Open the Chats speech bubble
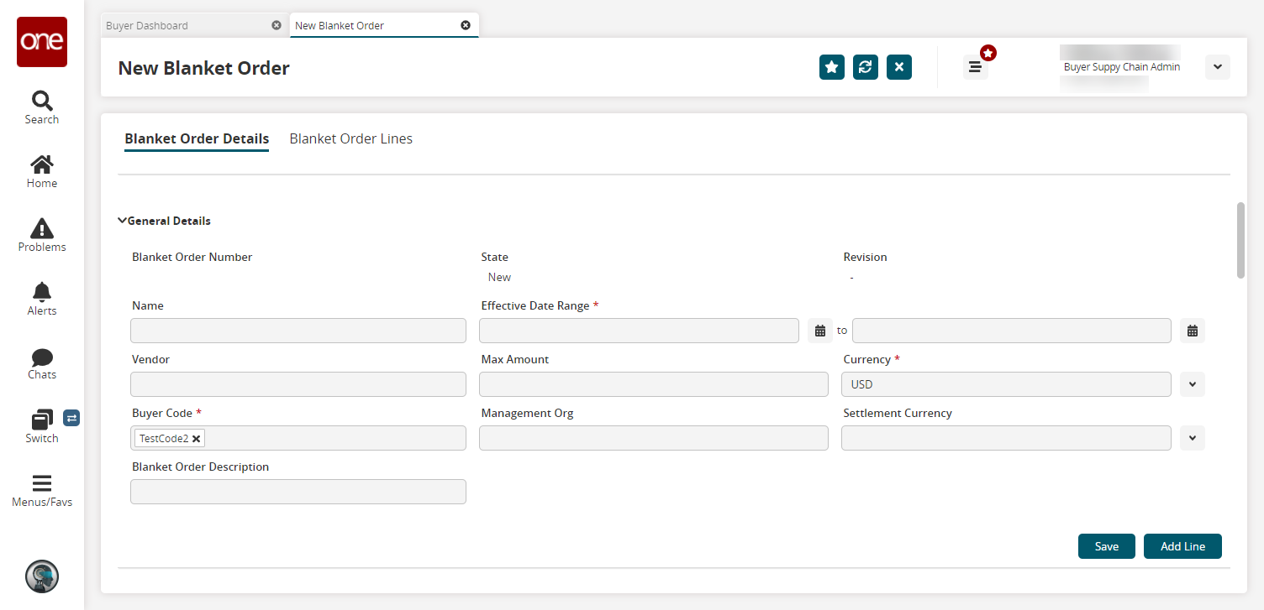The height and width of the screenshot is (610, 1264). point(41,357)
